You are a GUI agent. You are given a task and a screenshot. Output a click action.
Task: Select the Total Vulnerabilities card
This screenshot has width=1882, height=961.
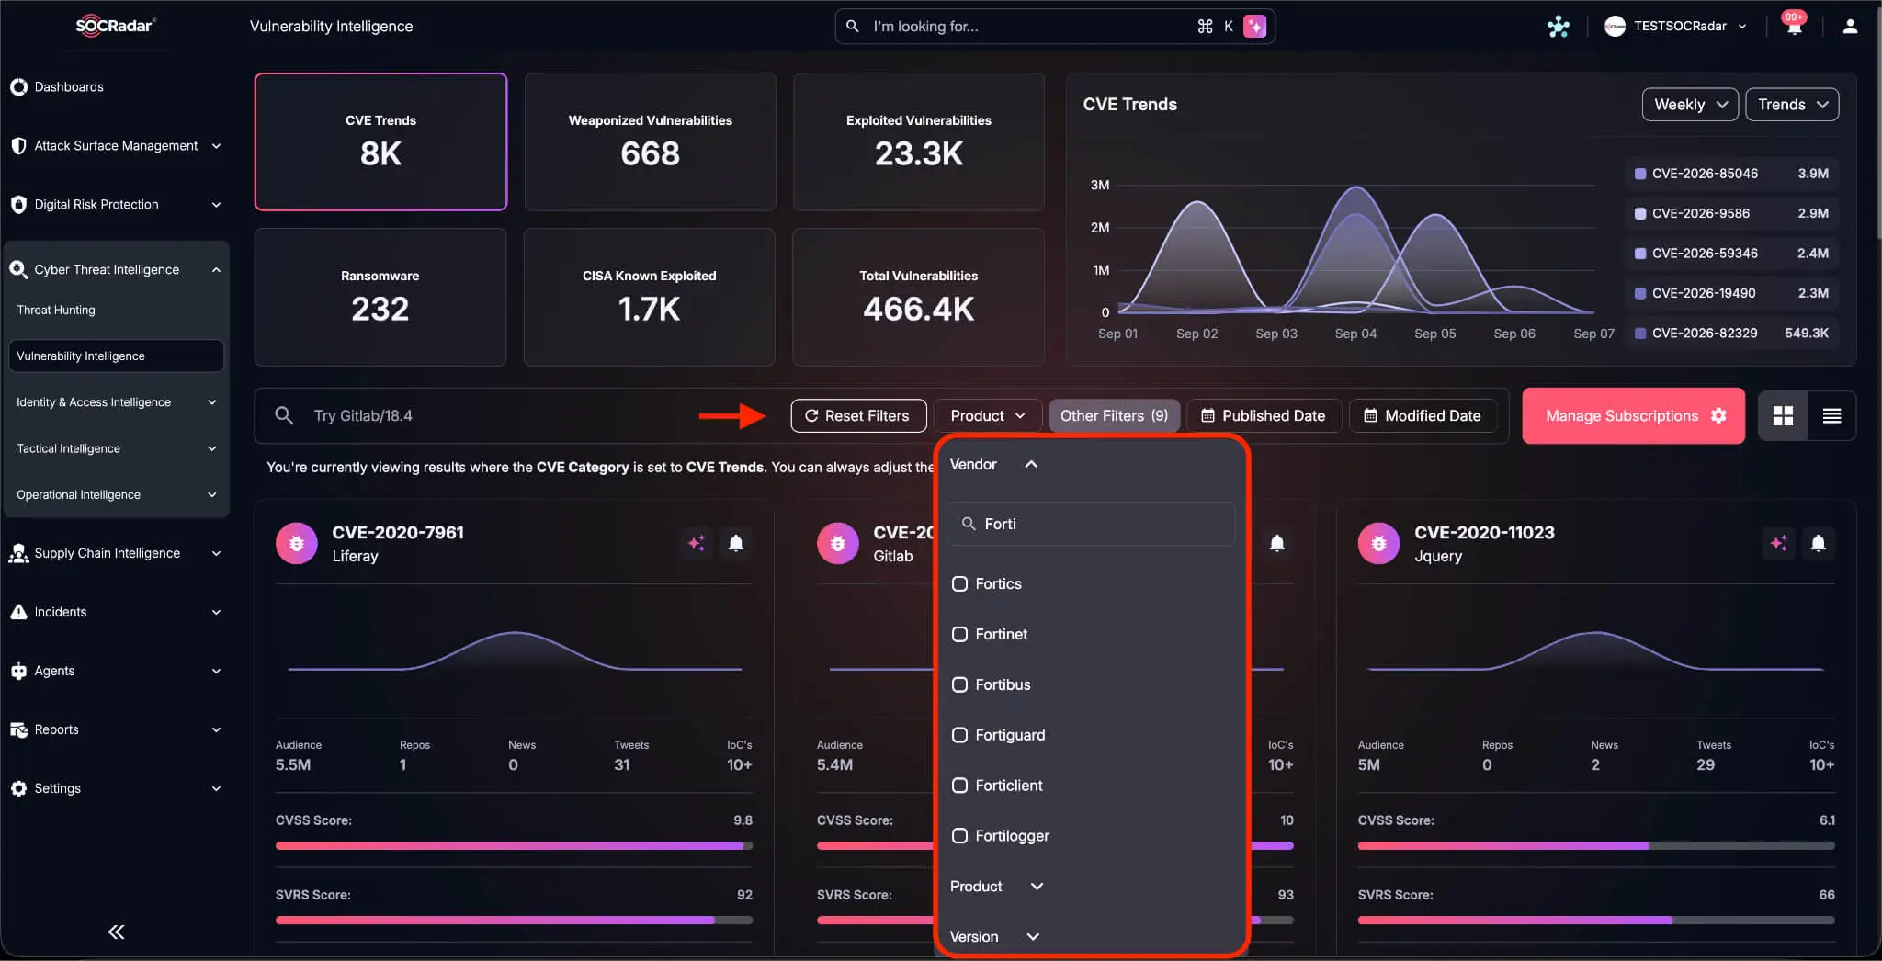tap(919, 297)
